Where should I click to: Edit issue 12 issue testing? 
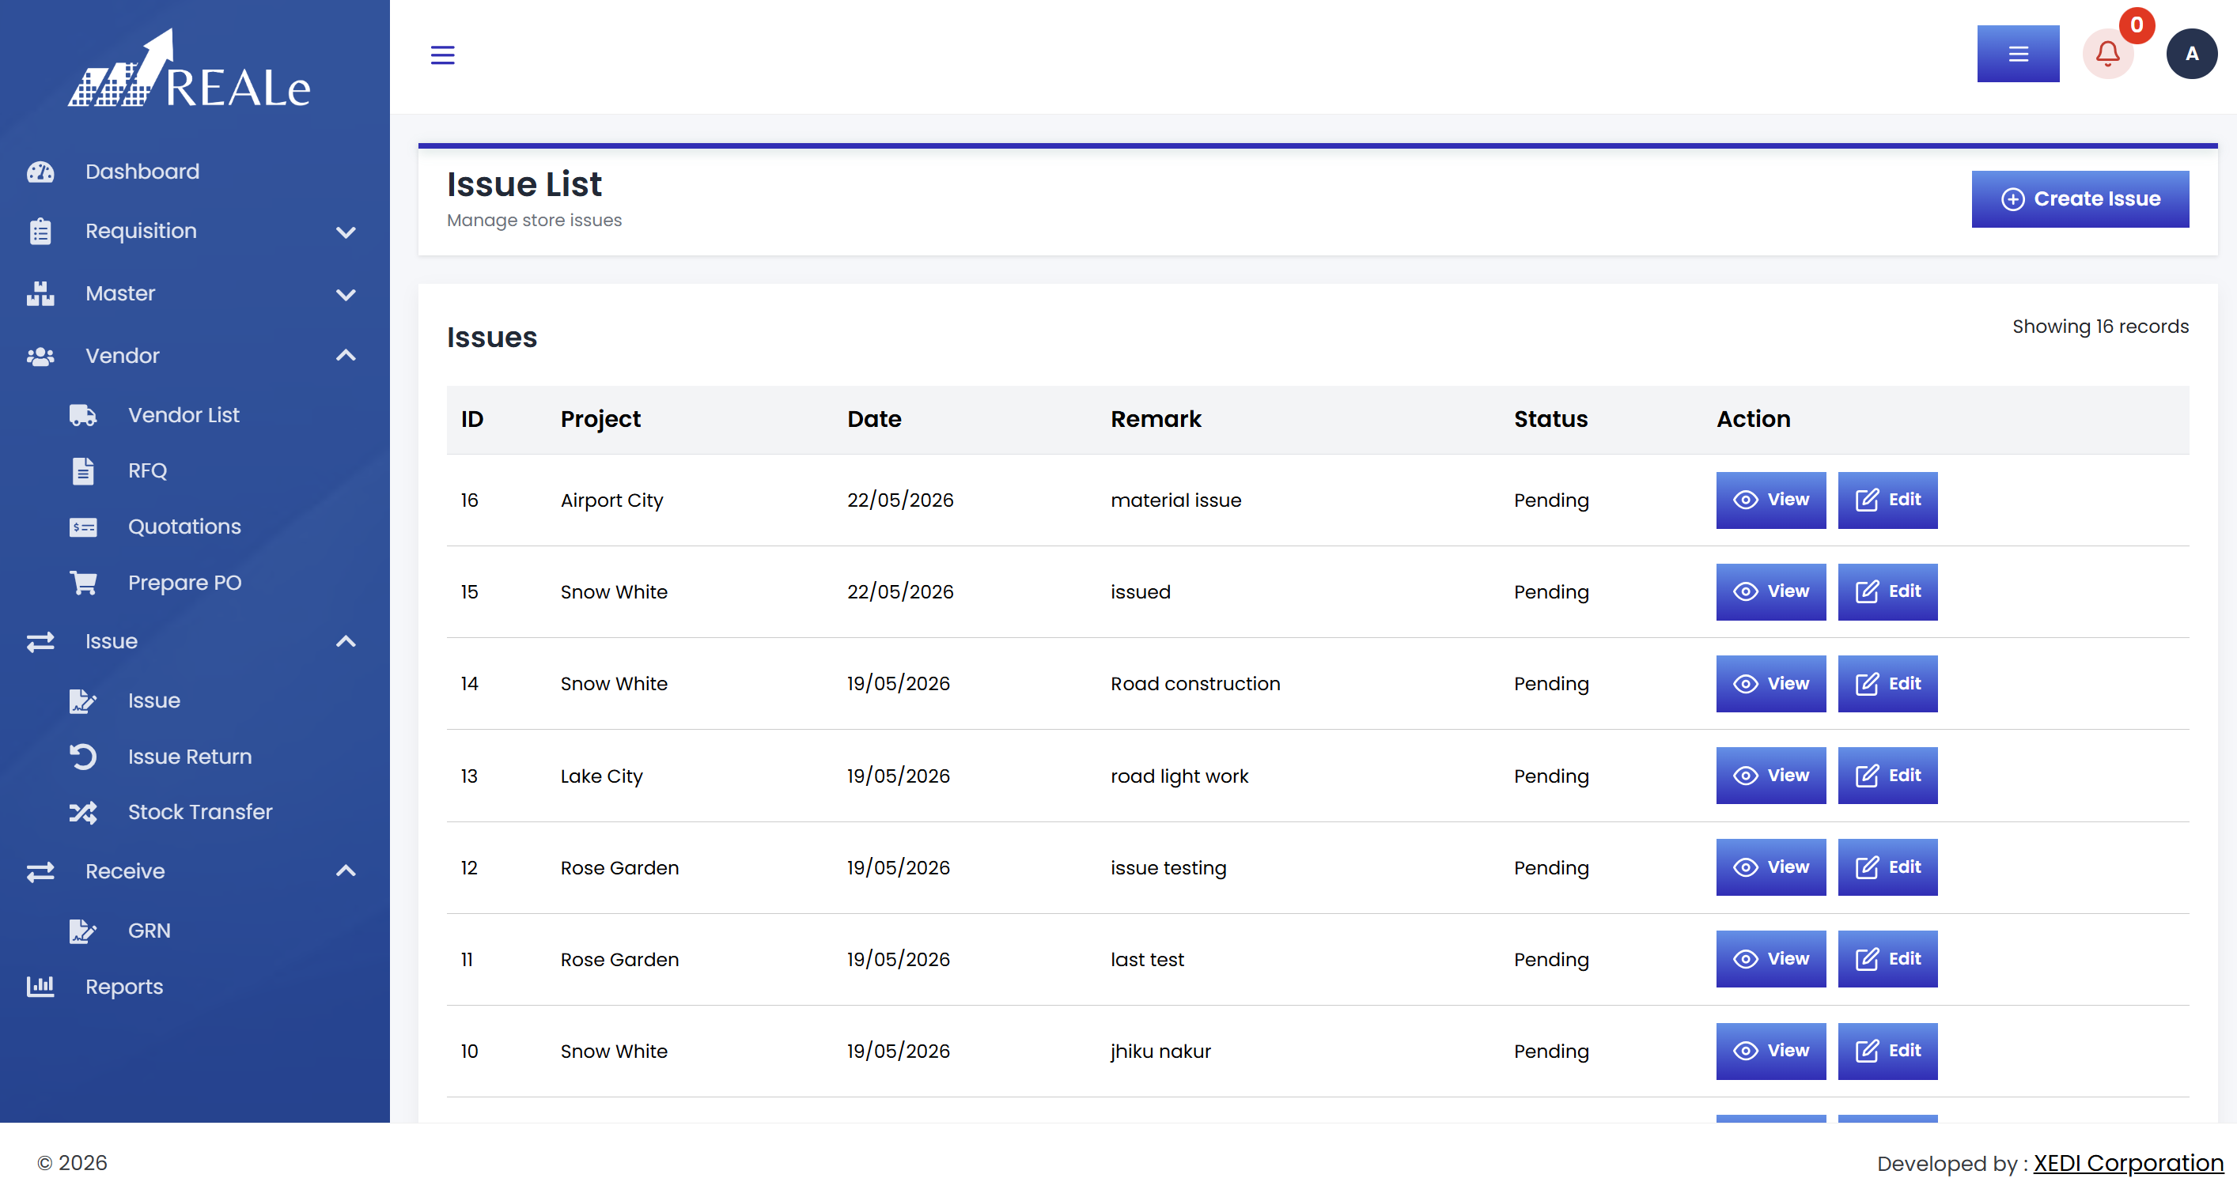click(x=1887, y=868)
